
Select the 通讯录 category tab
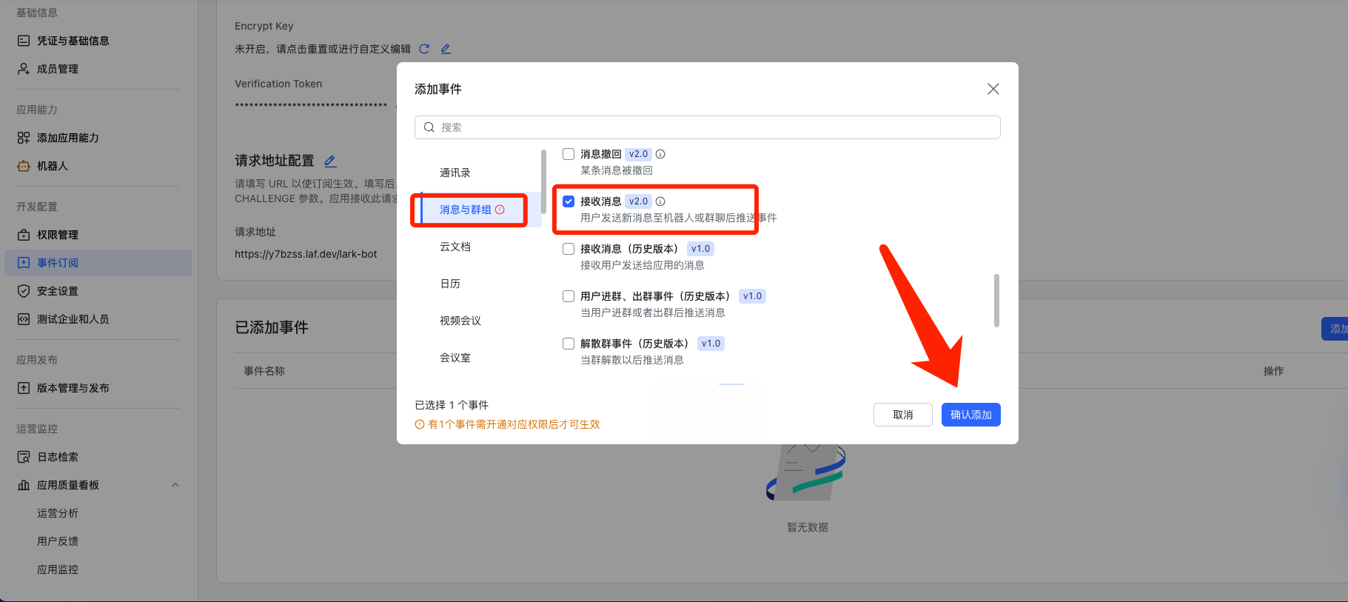(455, 173)
